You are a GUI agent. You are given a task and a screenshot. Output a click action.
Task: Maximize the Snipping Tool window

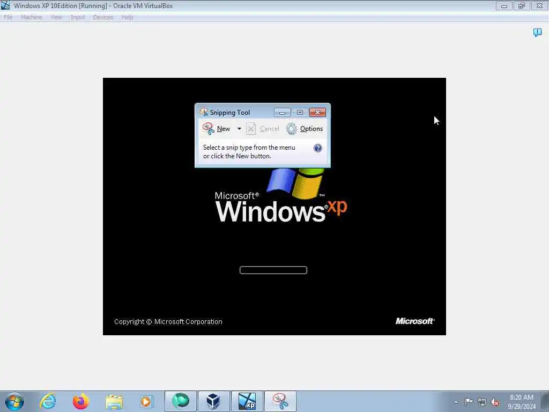300,113
